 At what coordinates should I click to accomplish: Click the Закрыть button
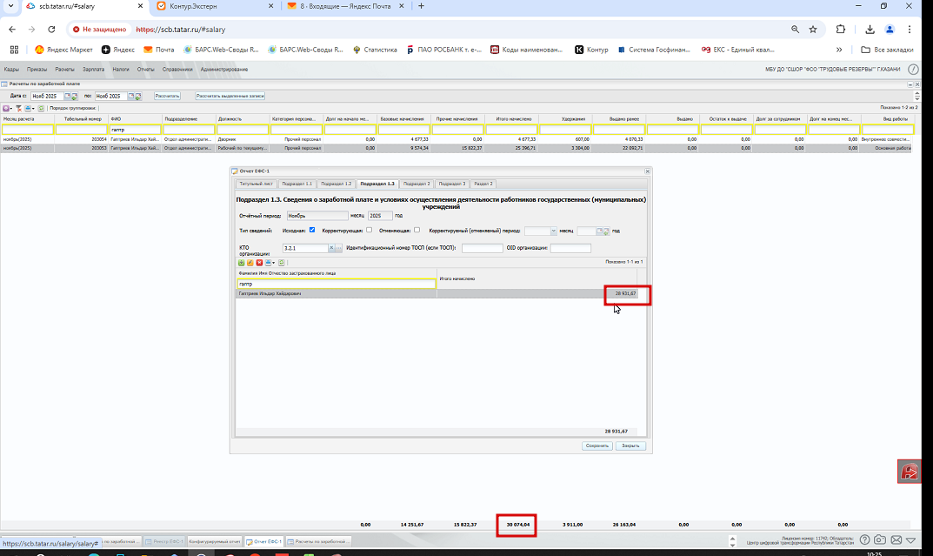click(630, 445)
